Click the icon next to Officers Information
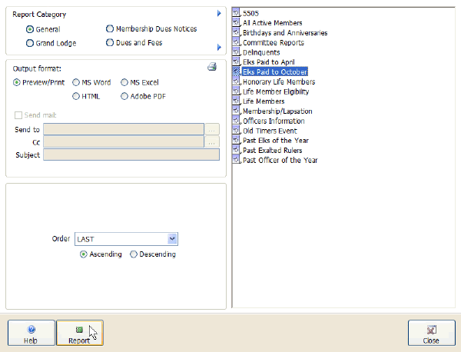 (x=237, y=121)
